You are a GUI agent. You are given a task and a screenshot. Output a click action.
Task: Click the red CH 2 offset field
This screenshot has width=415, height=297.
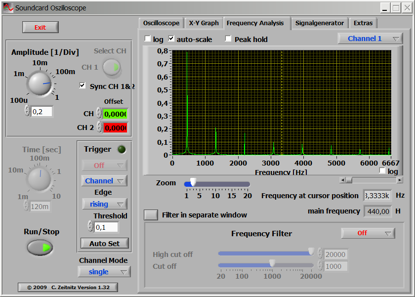click(116, 128)
